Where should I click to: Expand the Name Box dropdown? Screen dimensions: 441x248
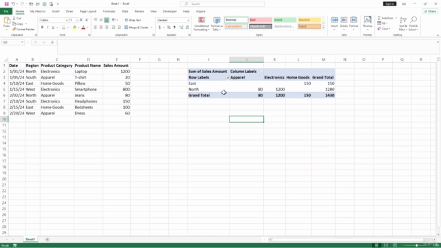pos(22,42)
